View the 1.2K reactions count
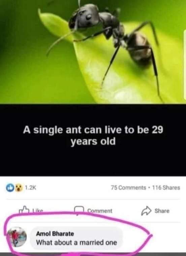 (30, 188)
